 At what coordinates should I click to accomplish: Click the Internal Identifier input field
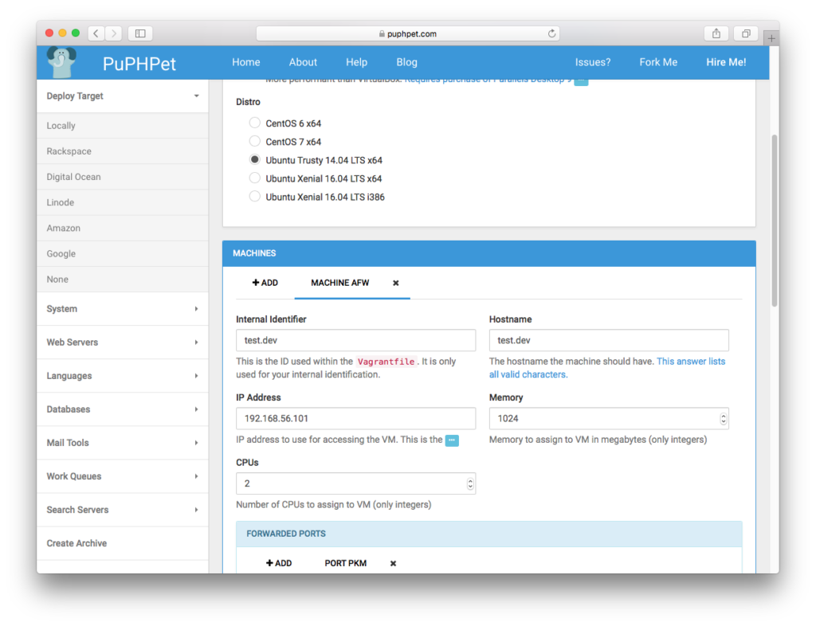(355, 340)
